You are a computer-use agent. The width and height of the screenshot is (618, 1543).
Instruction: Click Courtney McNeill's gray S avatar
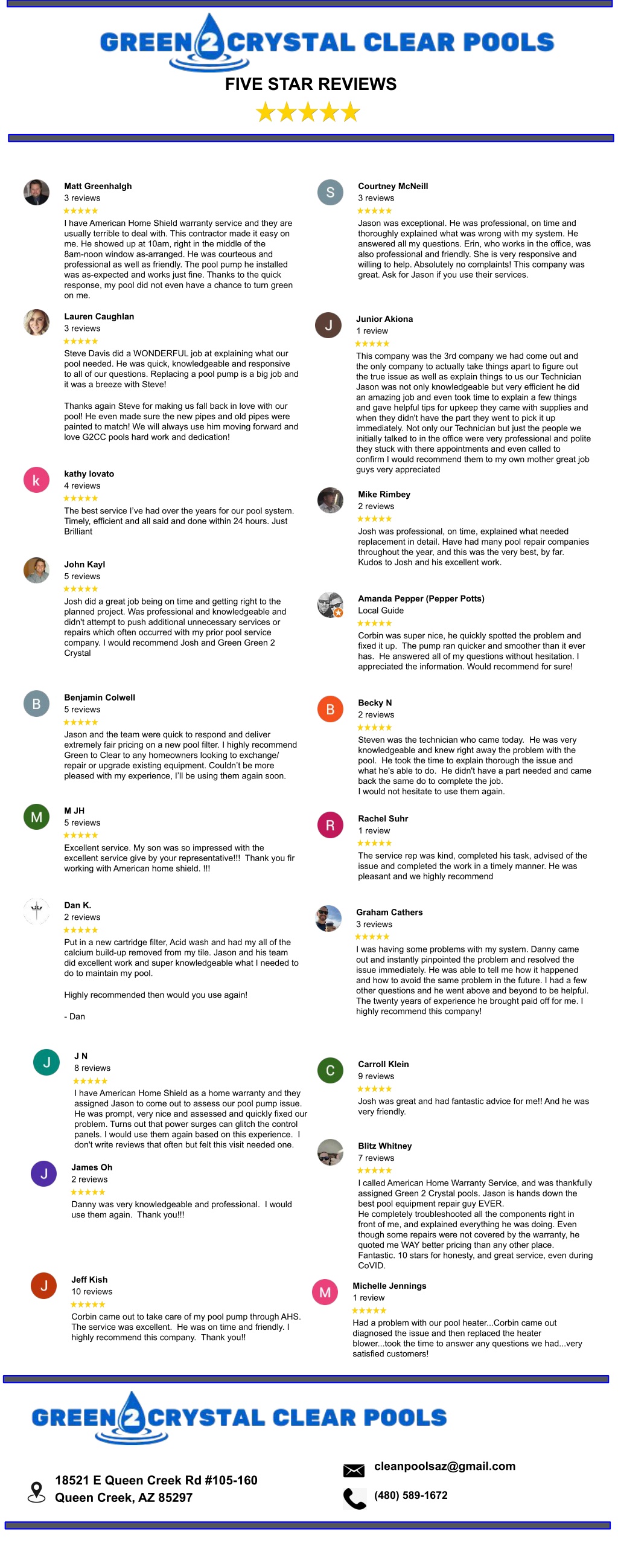point(330,192)
